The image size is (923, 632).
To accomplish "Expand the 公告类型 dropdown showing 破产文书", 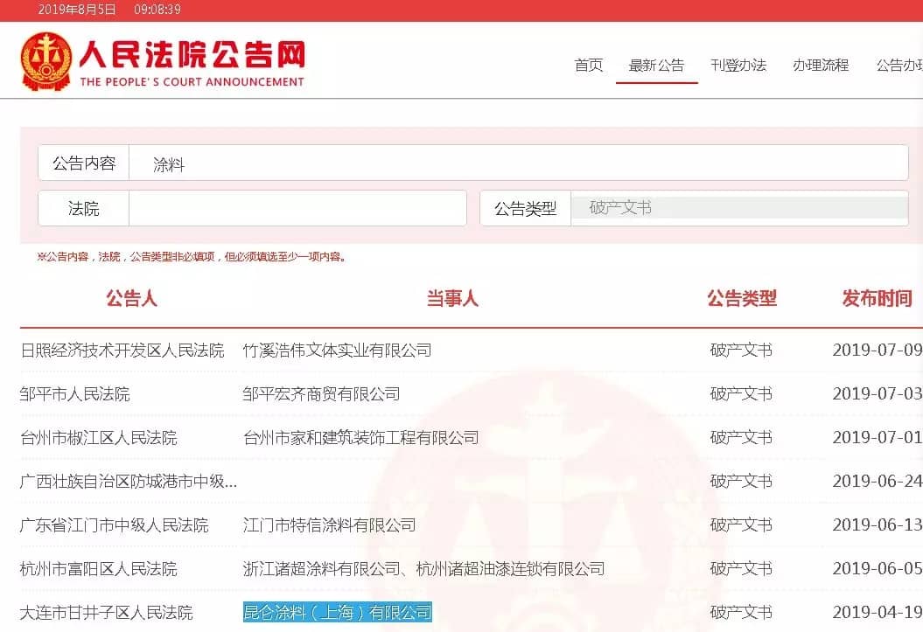I will click(739, 208).
